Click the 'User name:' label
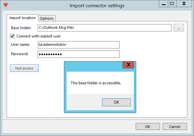This screenshot has width=194, height=136. click(x=20, y=45)
